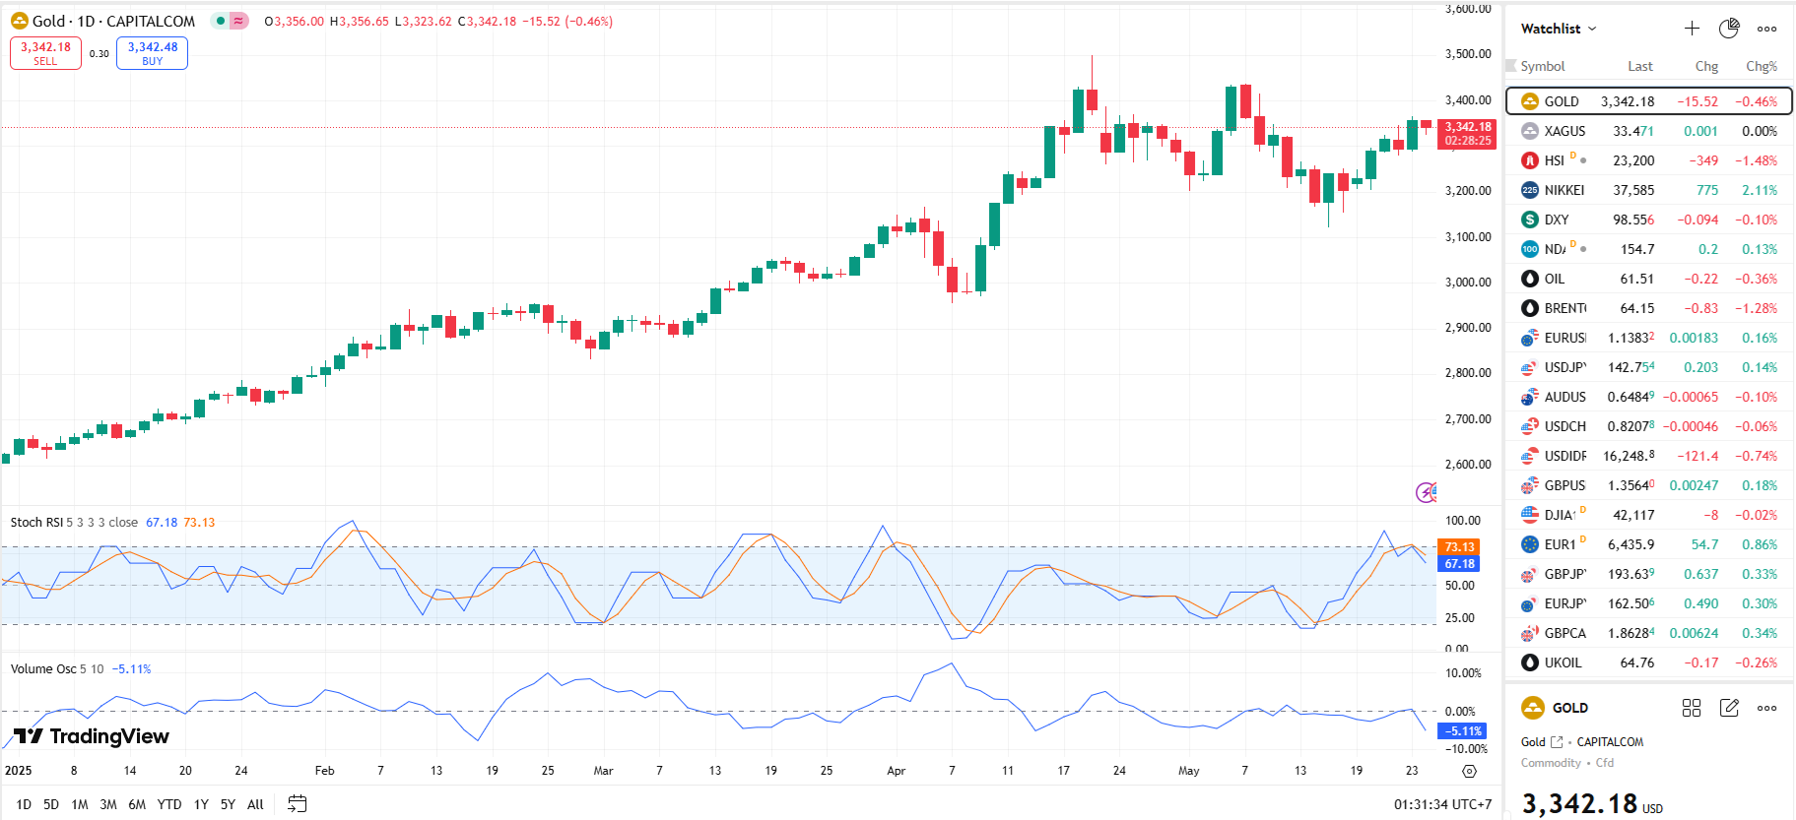The image size is (1796, 820).
Task: Click the add symbol plus icon in Watchlist
Action: pyautogui.click(x=1692, y=29)
